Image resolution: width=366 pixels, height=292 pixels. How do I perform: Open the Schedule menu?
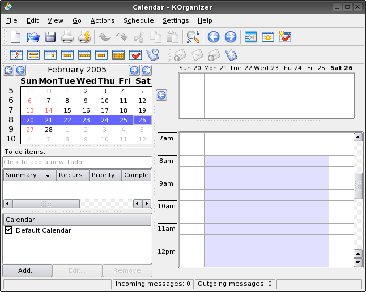tap(139, 20)
